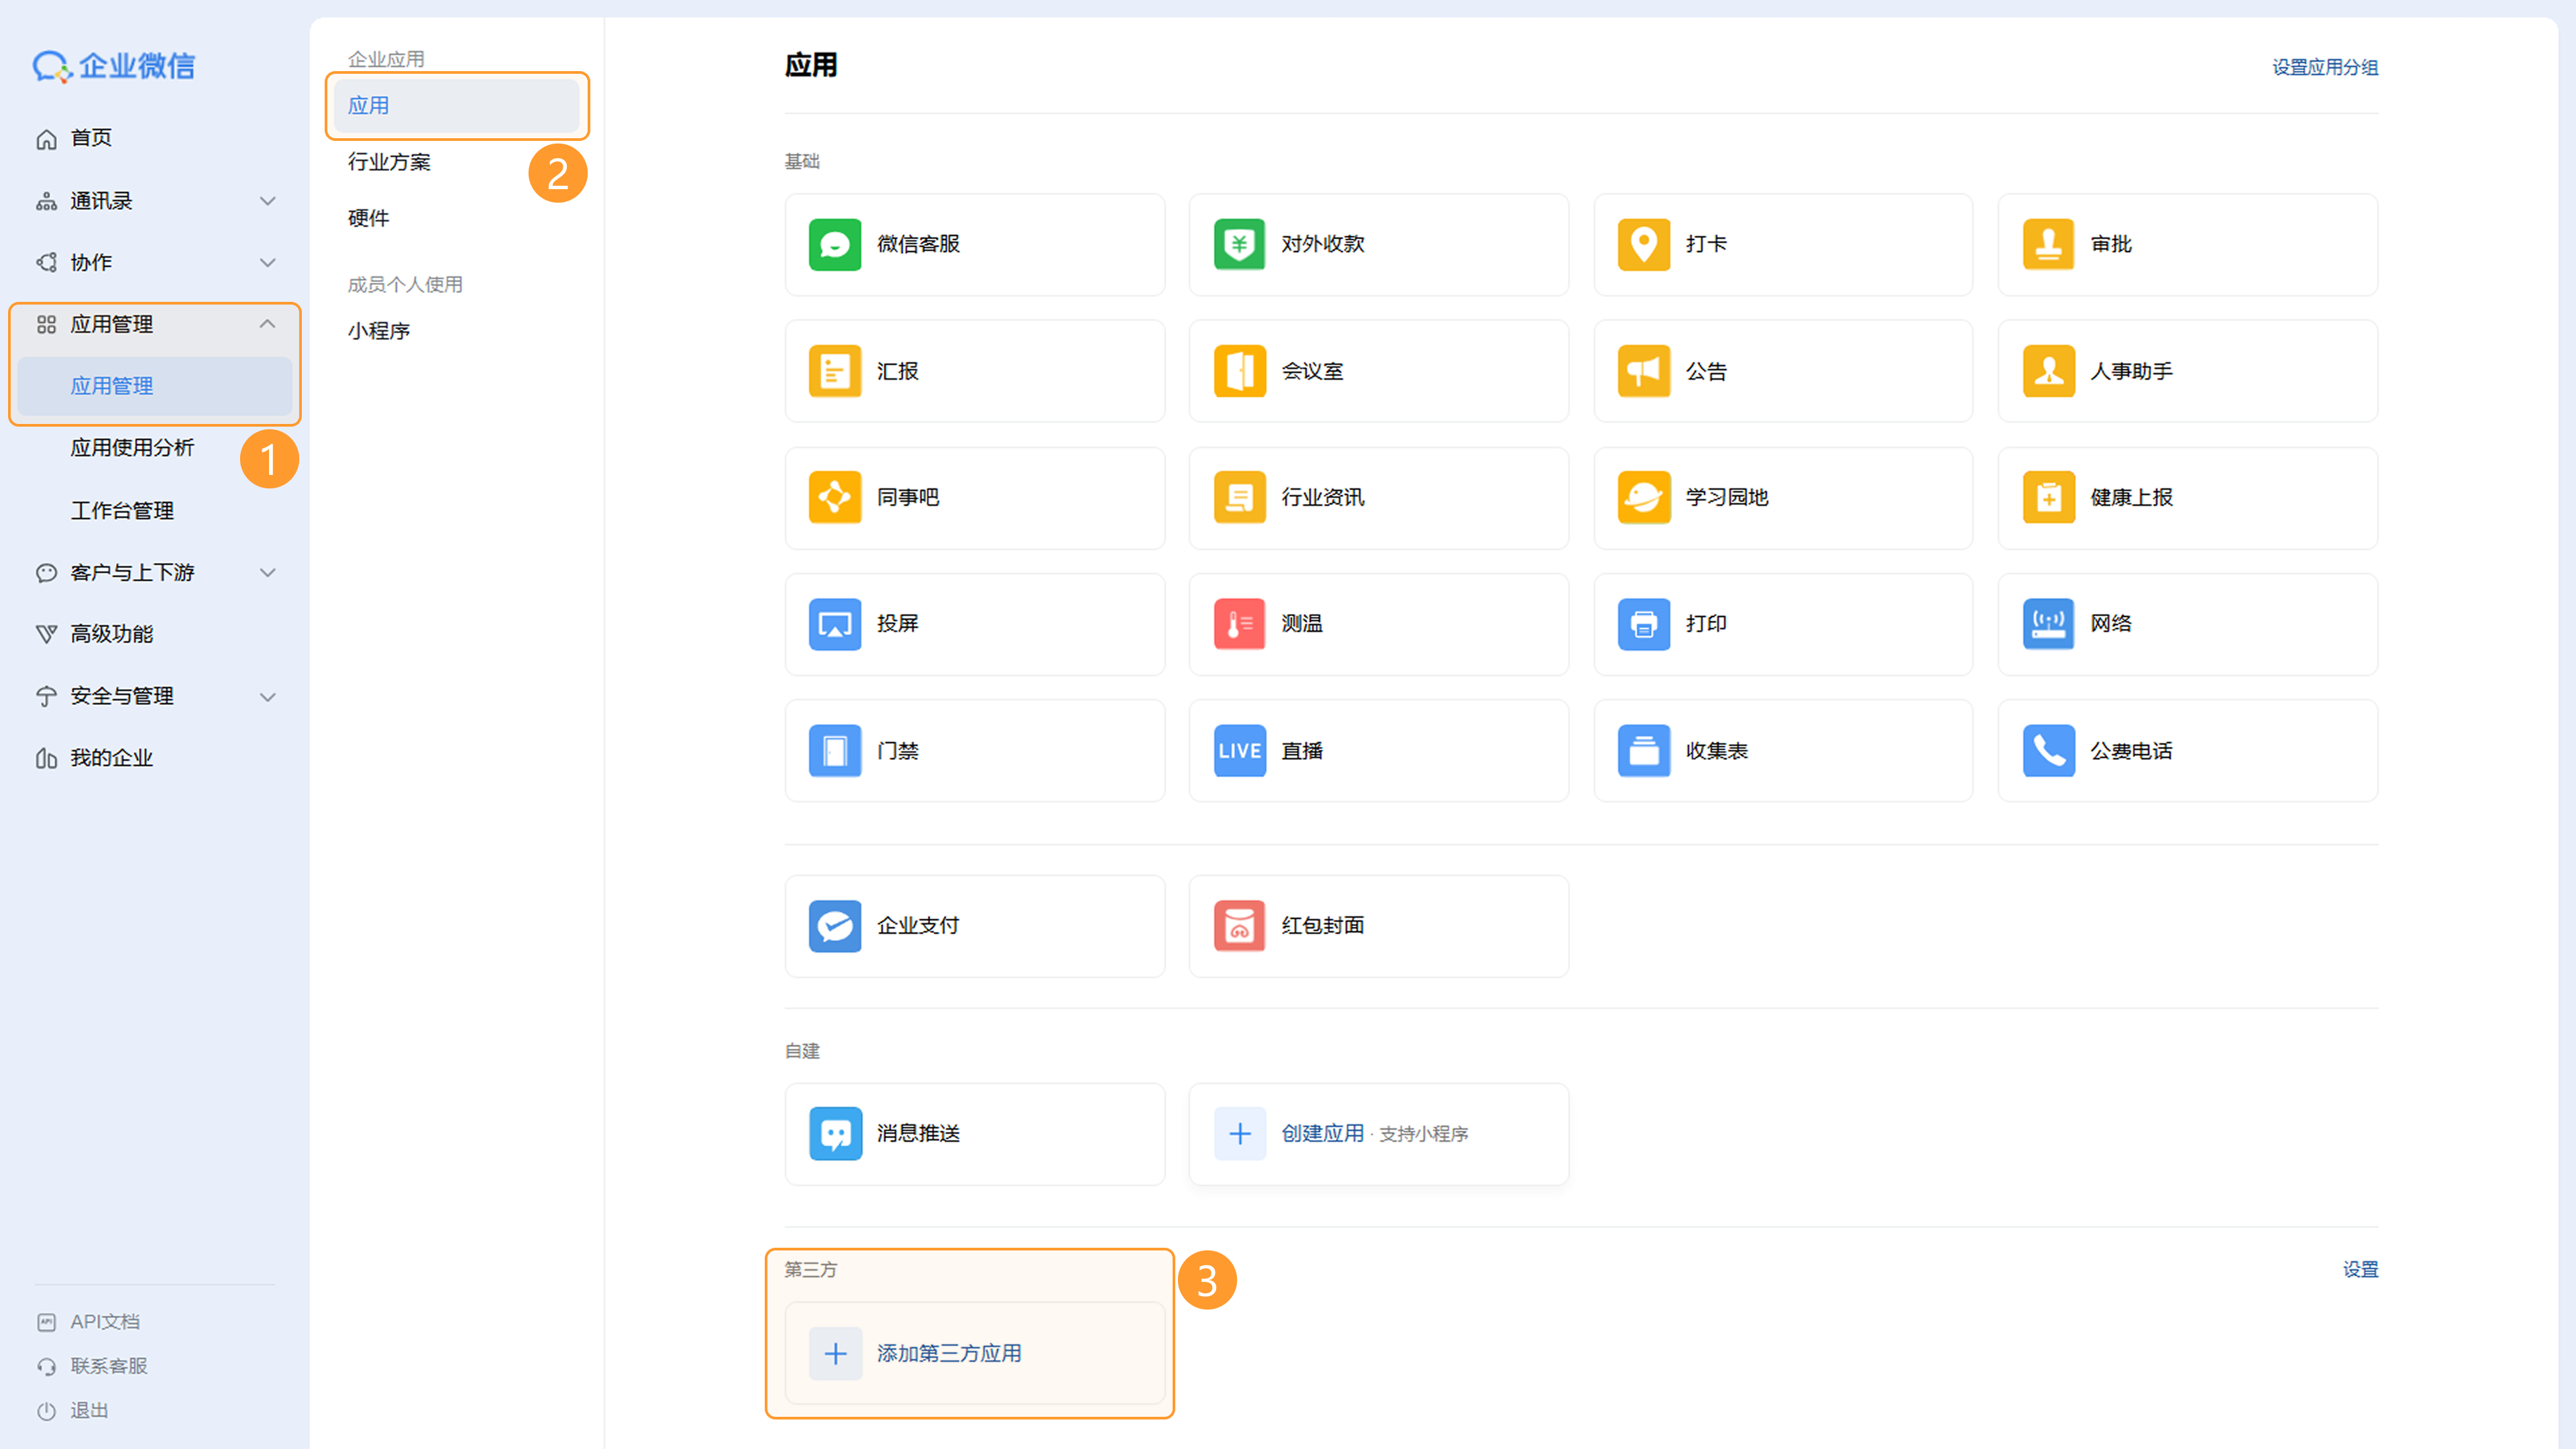Click the 学习园地 label text
The image size is (2576, 1449).
pos(1727,497)
